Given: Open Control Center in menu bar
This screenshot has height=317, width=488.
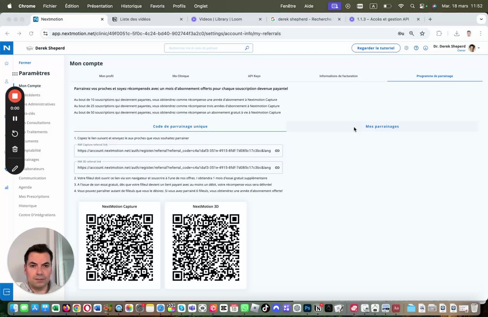Looking at the screenshot, I should click(x=422, y=6).
